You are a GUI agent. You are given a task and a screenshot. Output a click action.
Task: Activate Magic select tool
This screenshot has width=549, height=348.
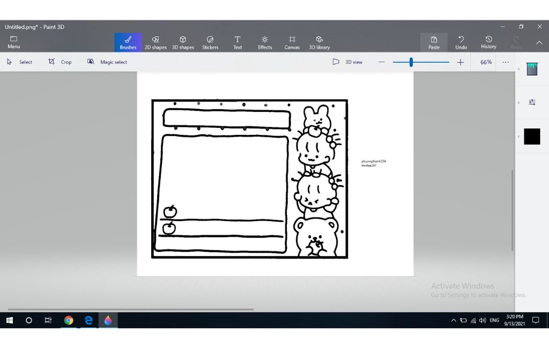(107, 62)
